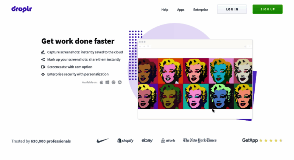This screenshot has height=160, width=294.
Task: Select the Chrome platform icon
Action: (x=114, y=82)
